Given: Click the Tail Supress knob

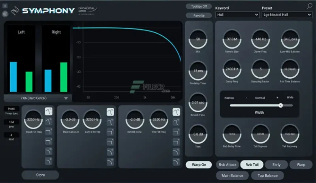Looking at the screenshot, I should pos(261,134).
